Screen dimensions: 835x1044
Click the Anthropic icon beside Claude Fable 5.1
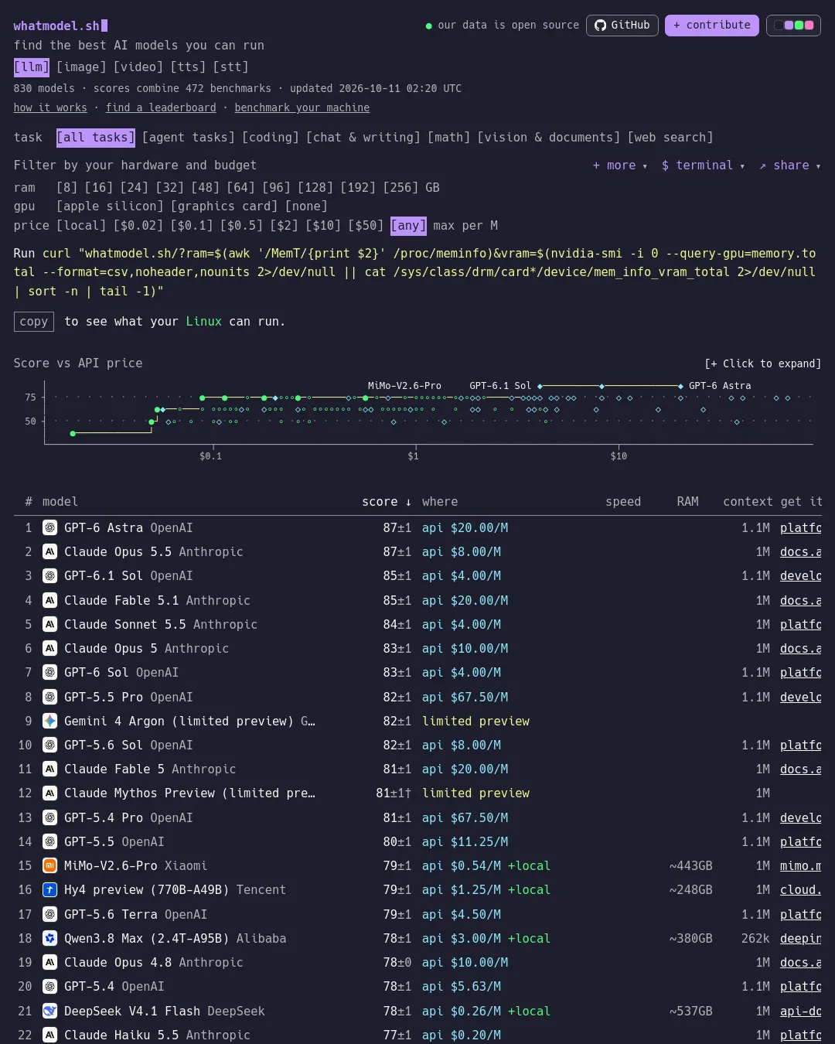point(49,601)
